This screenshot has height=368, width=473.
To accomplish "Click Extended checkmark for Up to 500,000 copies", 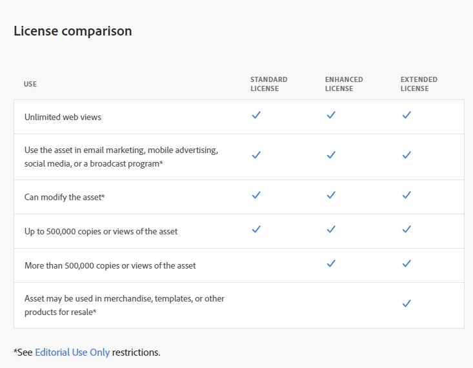I will pos(407,229).
